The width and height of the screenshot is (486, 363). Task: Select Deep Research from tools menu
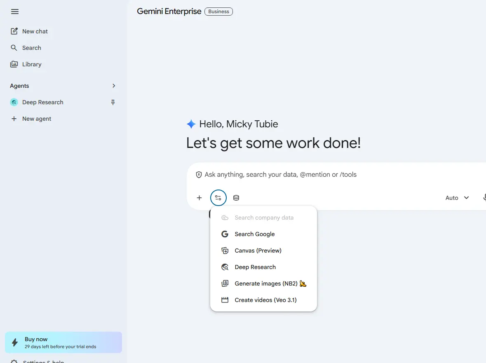[263, 267]
